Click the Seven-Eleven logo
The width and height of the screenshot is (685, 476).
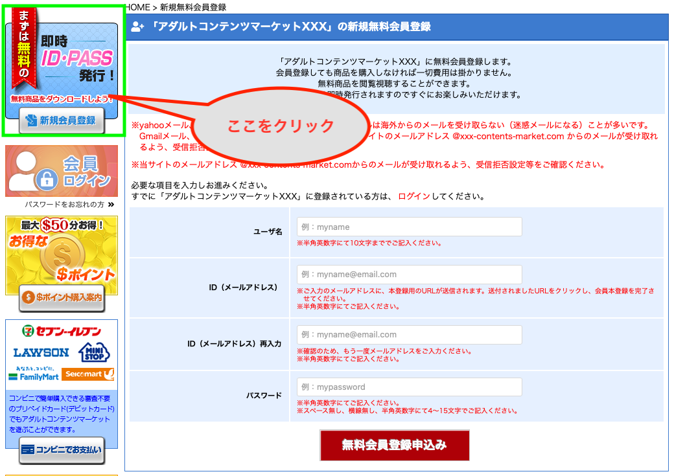(62, 332)
